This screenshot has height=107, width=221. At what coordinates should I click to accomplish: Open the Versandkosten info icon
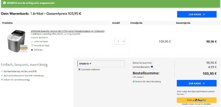152,67
